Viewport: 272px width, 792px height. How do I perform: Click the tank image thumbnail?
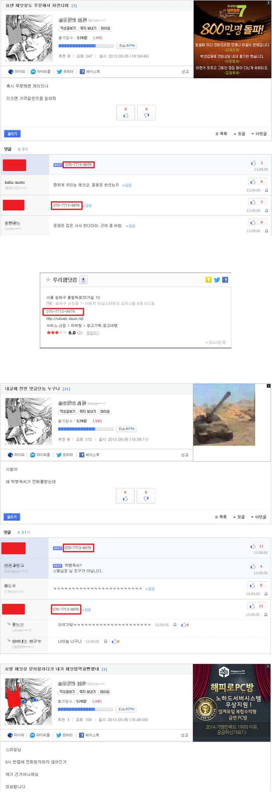tap(224, 415)
